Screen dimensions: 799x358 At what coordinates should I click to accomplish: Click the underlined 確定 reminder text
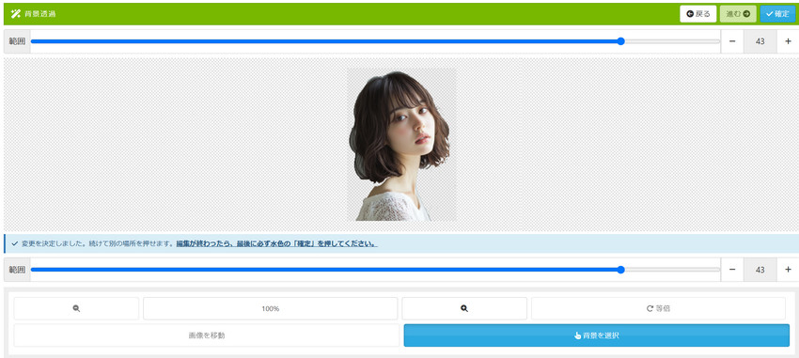pos(276,244)
